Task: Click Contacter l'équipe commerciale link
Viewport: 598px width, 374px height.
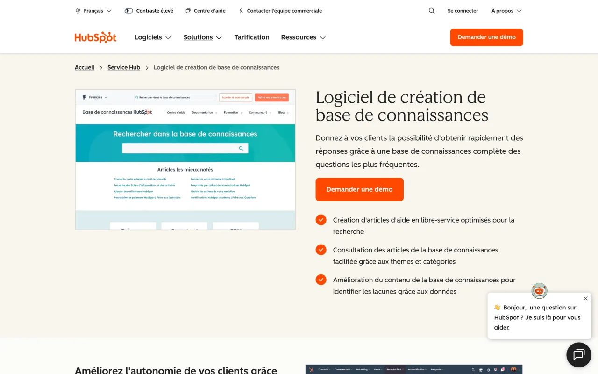Action: [x=285, y=11]
